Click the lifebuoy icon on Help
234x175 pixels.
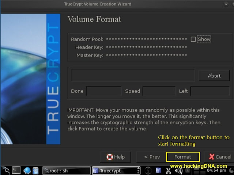[x=110, y=157]
